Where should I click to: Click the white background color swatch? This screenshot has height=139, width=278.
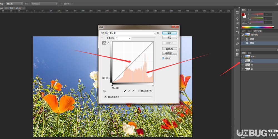click(x=245, y=16)
